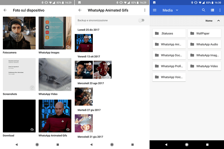Open the WhatsApp Images album
The image size is (224, 149).
tap(55, 33)
